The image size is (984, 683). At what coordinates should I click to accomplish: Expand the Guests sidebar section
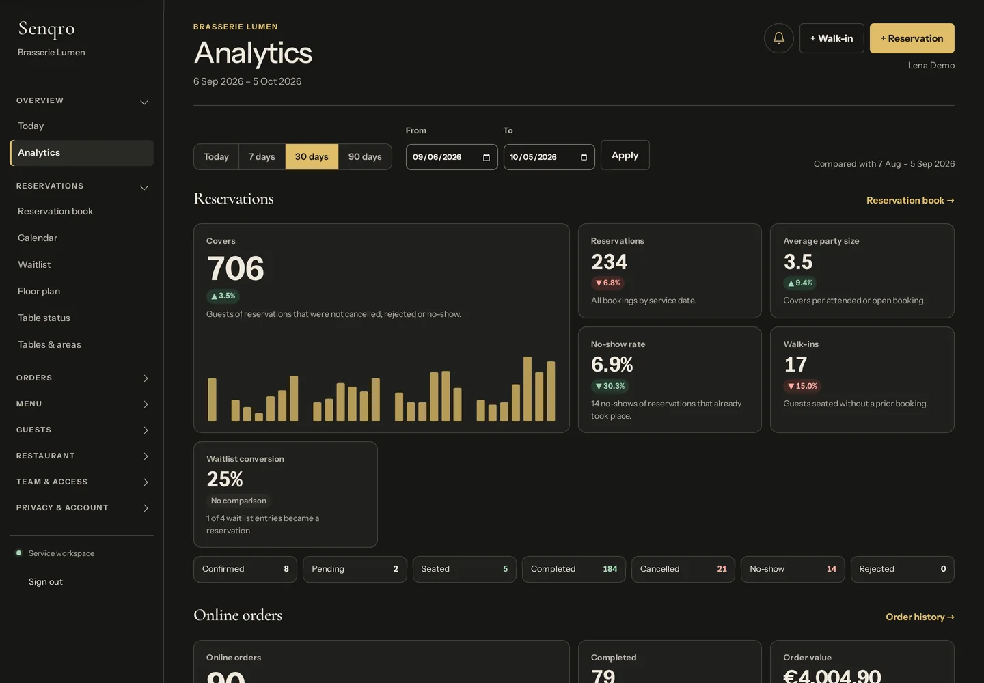point(82,430)
